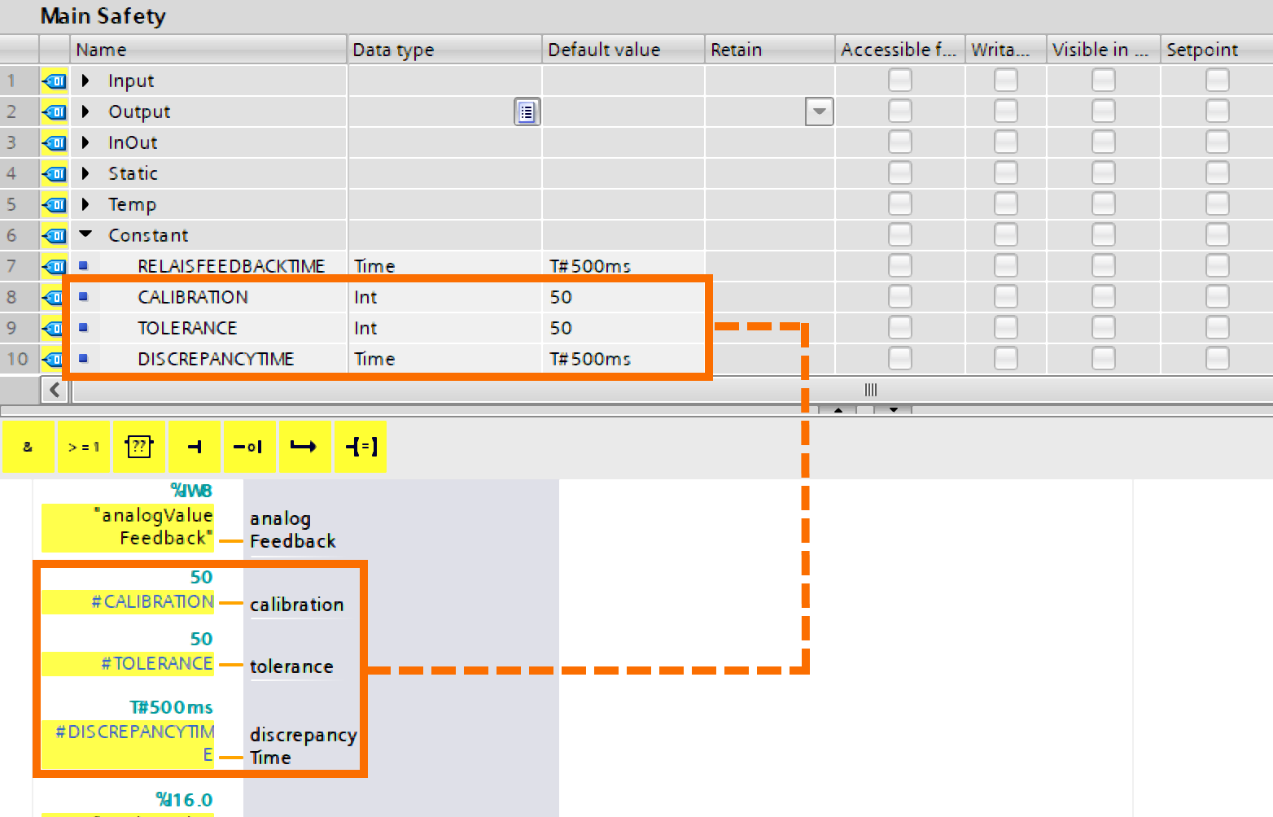Insert an OR (>=1) box instruction
The image size is (1273, 817).
pyautogui.click(x=84, y=447)
